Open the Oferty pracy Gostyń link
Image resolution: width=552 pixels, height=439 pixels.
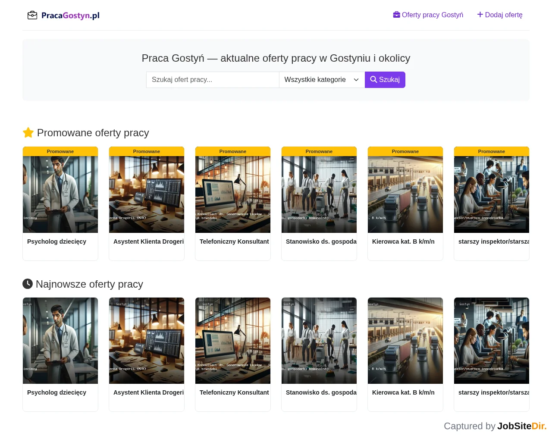tap(428, 15)
